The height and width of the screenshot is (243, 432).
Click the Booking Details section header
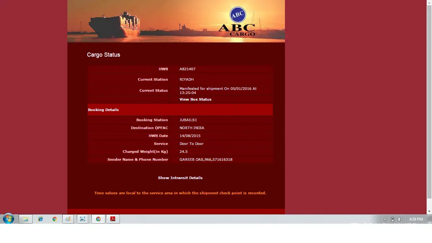[x=180, y=110]
